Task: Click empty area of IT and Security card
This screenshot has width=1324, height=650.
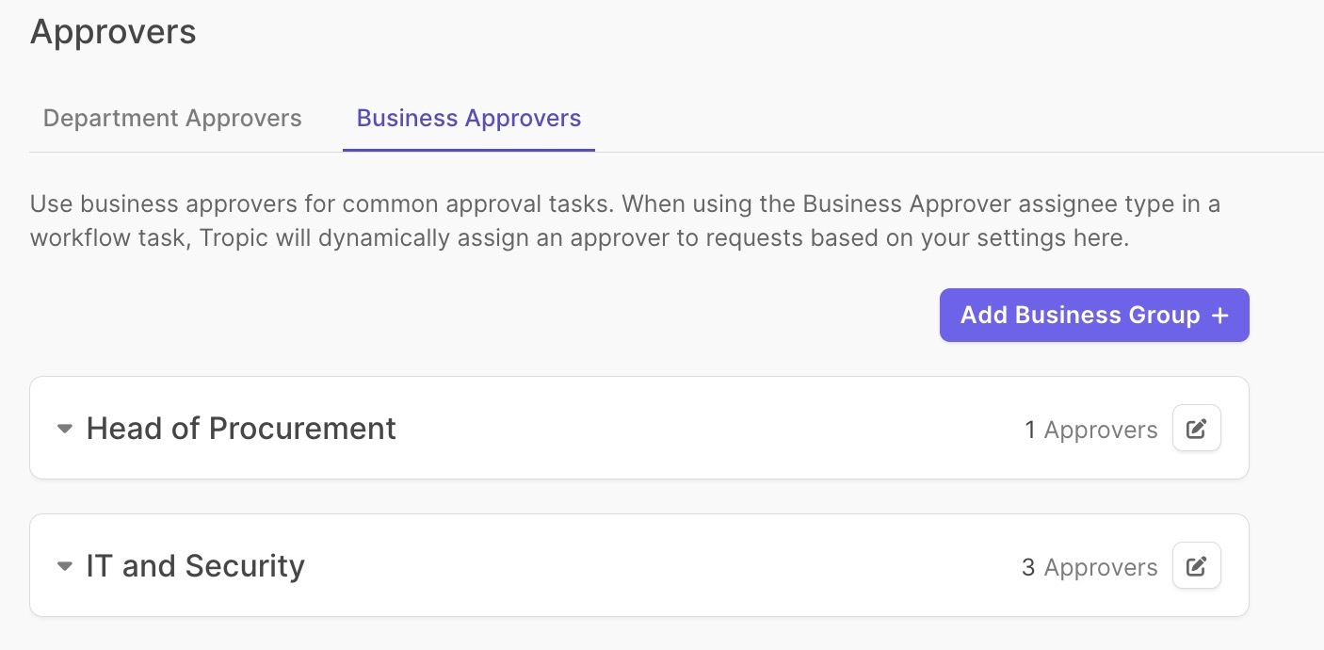Action: [x=659, y=566]
